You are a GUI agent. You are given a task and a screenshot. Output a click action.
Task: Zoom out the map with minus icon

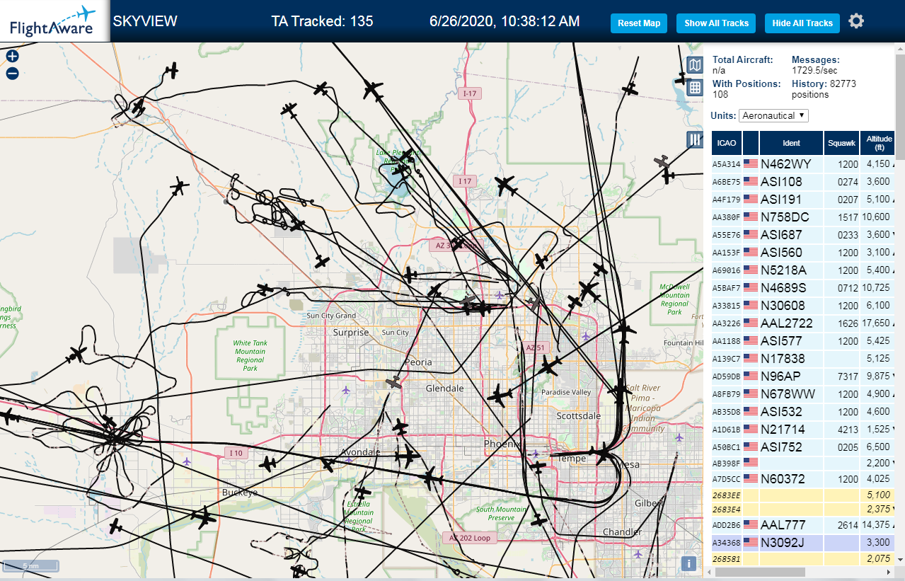click(x=12, y=73)
